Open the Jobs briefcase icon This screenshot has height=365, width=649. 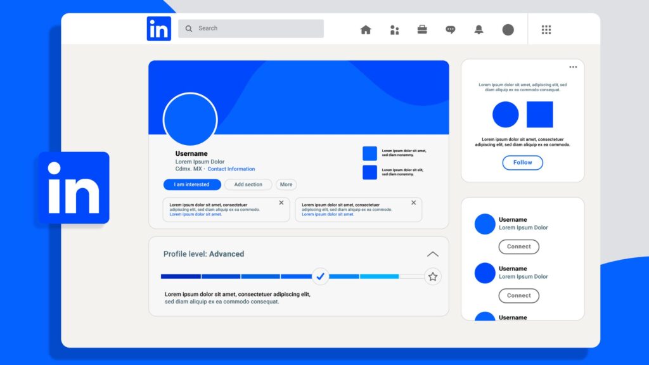pos(422,30)
